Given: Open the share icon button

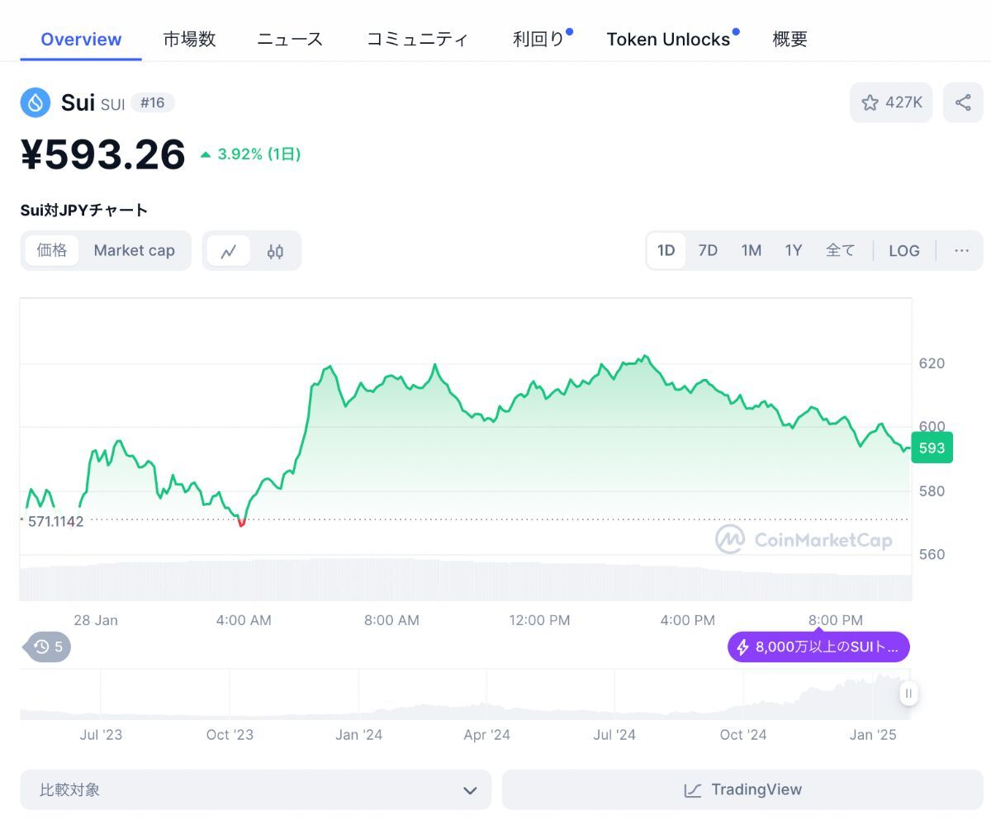Looking at the screenshot, I should click(963, 102).
